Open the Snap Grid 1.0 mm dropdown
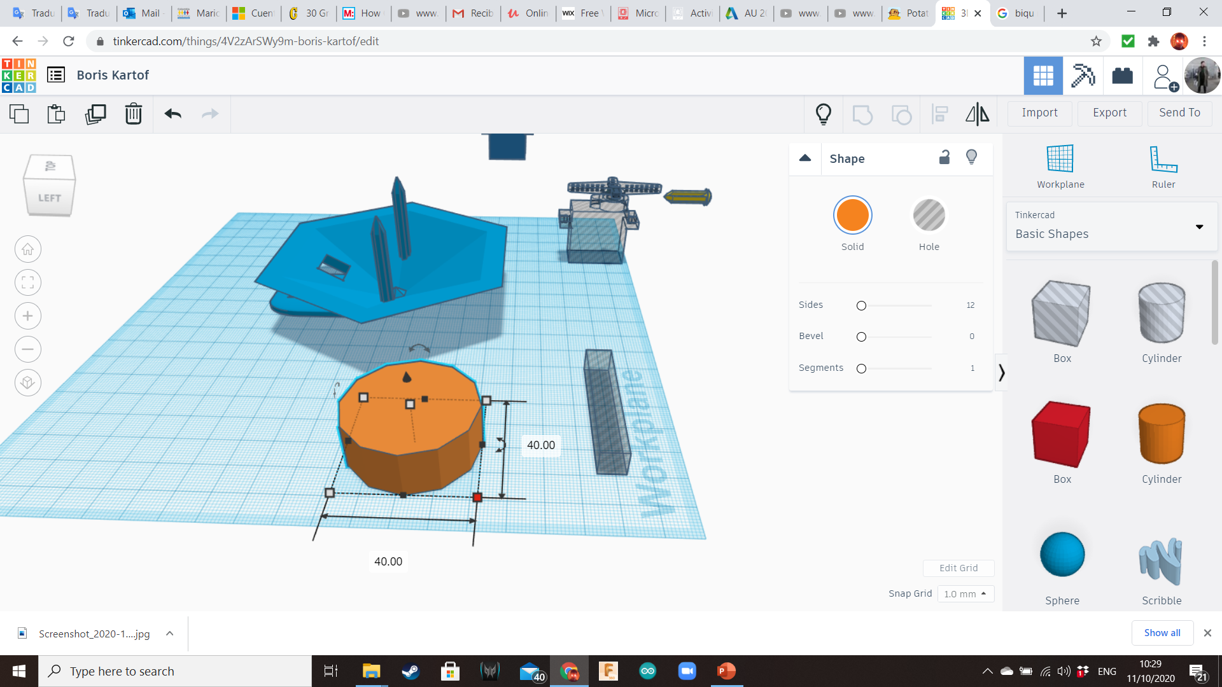Viewport: 1222px width, 687px height. (x=965, y=593)
